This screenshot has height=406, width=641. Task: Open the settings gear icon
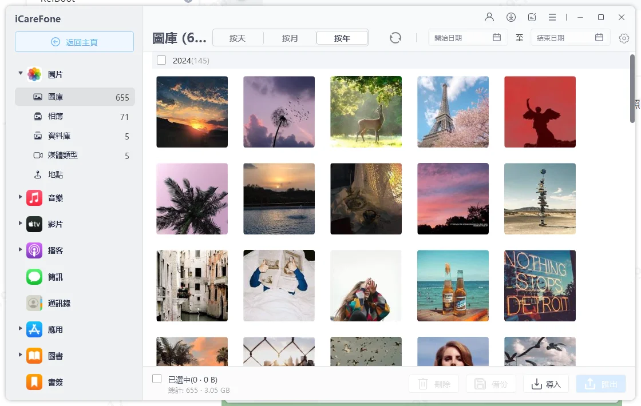point(624,38)
